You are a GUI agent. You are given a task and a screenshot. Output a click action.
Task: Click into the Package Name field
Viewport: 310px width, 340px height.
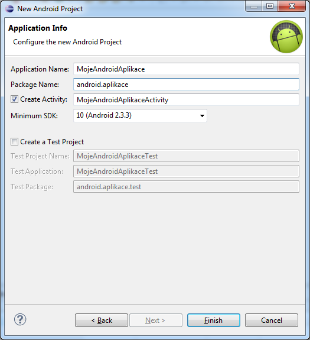tap(186, 85)
